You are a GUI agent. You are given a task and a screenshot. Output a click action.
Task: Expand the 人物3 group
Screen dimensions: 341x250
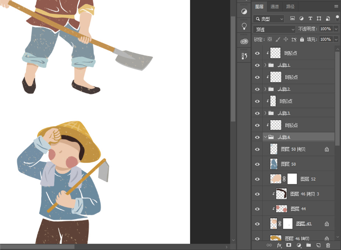click(265, 113)
